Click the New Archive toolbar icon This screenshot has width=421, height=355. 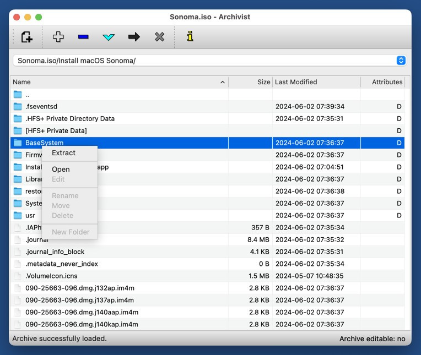pos(27,37)
